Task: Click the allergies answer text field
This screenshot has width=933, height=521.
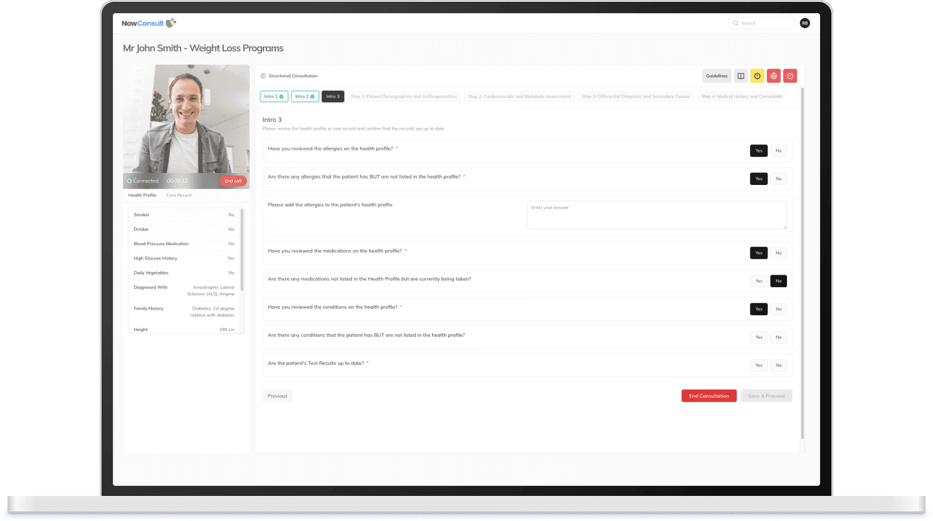Action: pyautogui.click(x=656, y=215)
